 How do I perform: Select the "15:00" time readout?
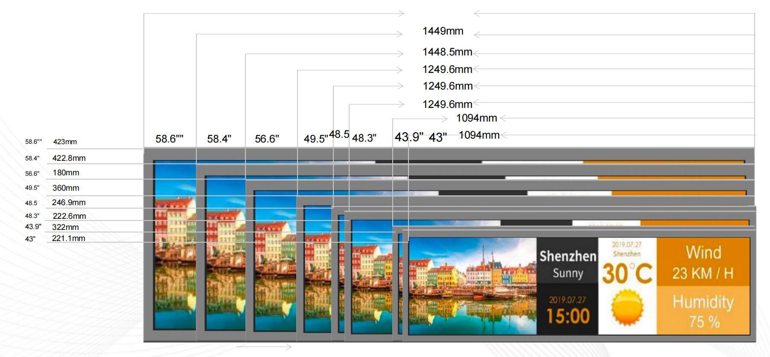568,316
